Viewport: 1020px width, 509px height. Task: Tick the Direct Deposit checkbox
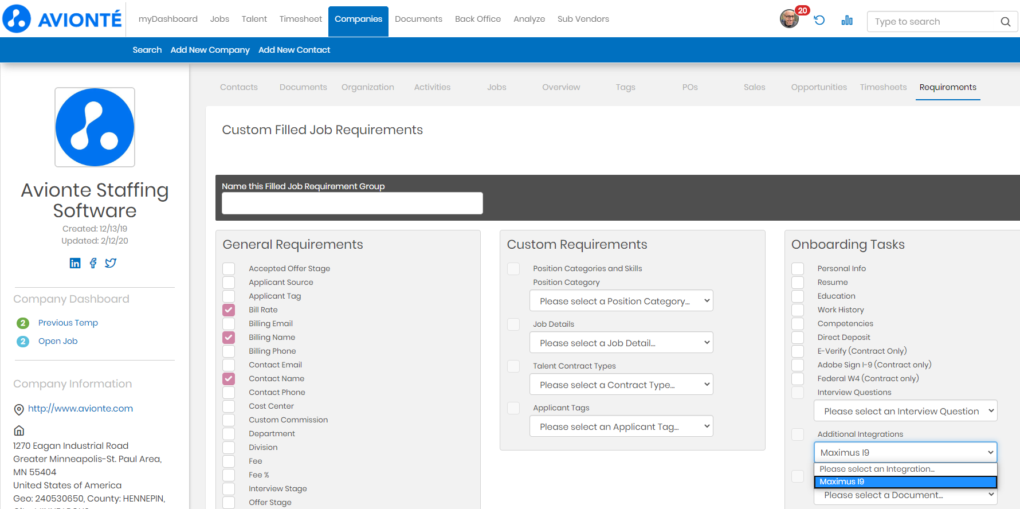(798, 338)
